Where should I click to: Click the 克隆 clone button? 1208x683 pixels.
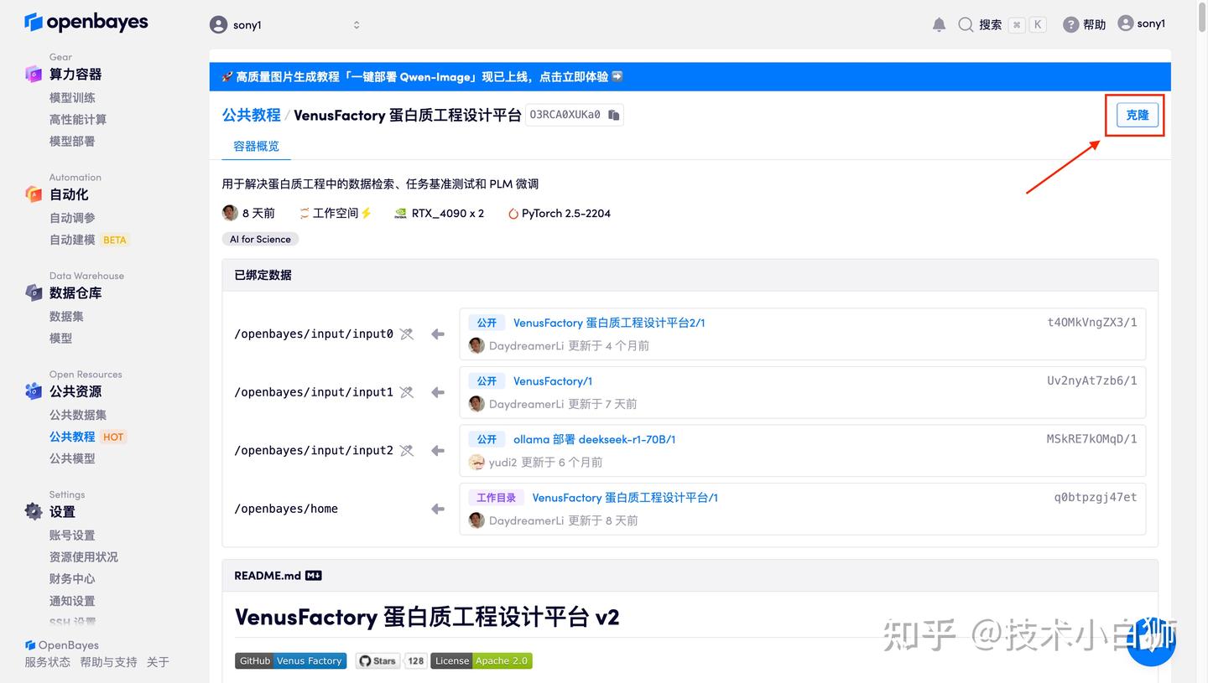pos(1136,115)
